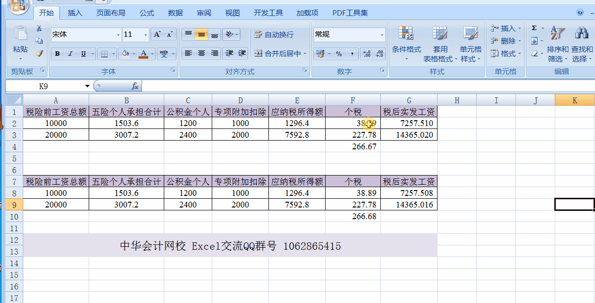Apply the font color A swatch
This screenshot has height=303, width=595.
(x=143, y=54)
